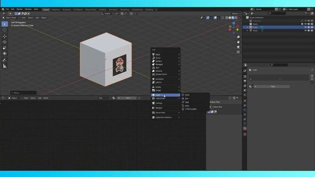The image size is (315, 177).
Task: Select the Scale tool in left toolbar
Action: click(x=4, y=48)
